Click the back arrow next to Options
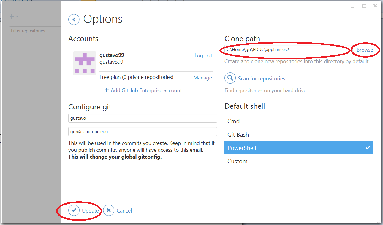This screenshot has height=225, width=383. [x=74, y=20]
